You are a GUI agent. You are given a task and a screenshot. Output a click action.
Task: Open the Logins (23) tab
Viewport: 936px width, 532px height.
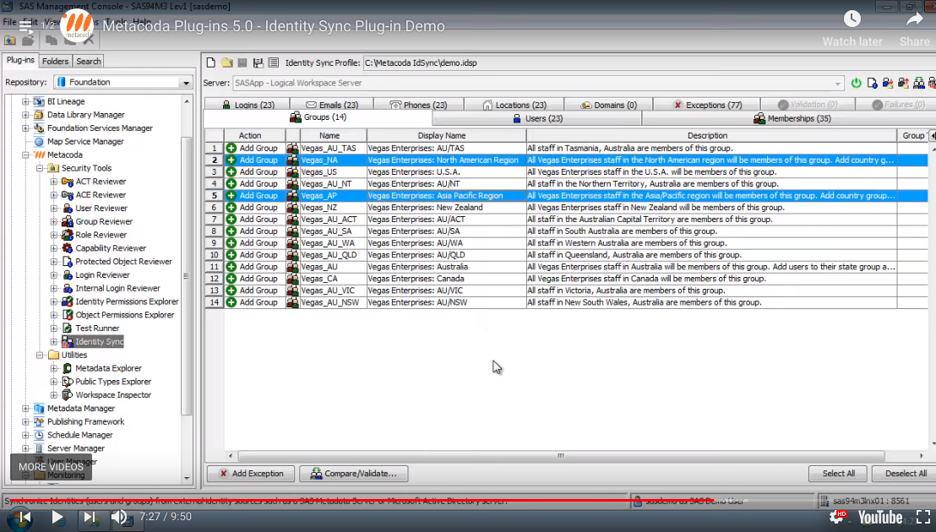248,105
